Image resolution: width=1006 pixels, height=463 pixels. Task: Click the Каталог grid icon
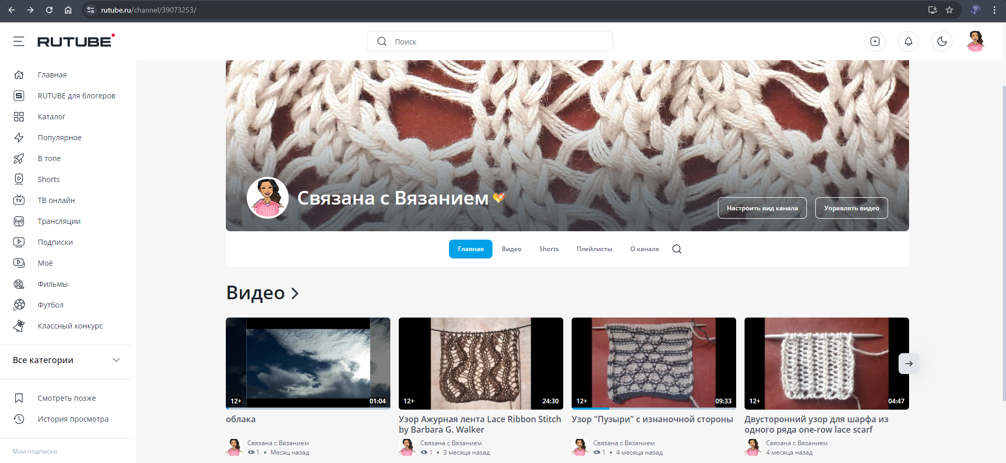coord(19,117)
